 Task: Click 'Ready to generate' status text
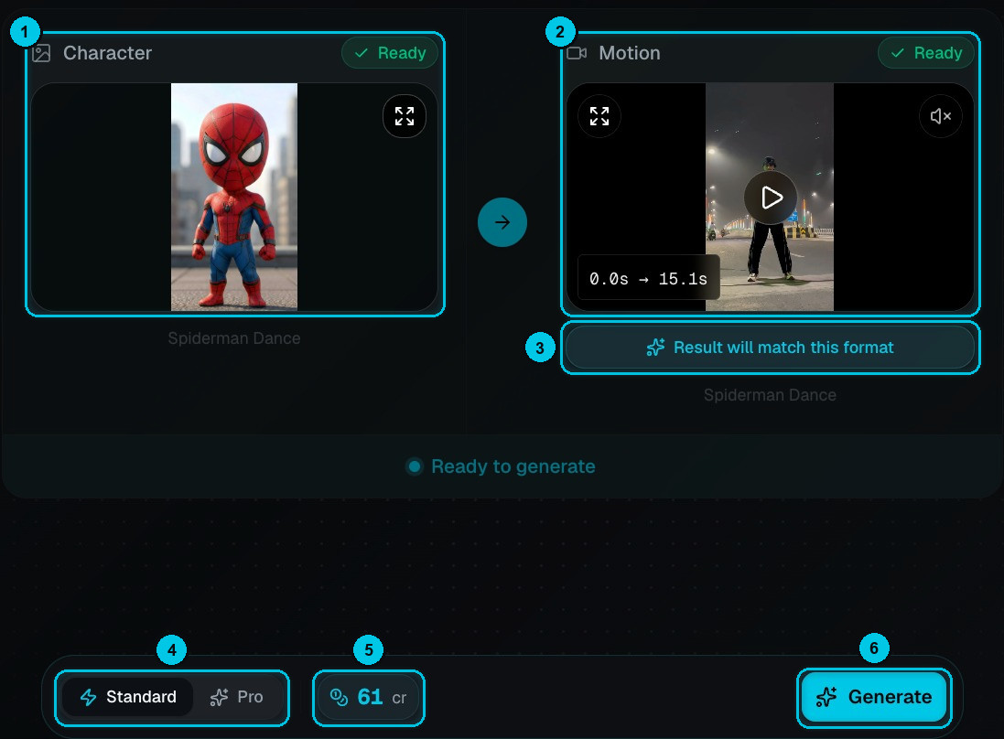click(513, 466)
